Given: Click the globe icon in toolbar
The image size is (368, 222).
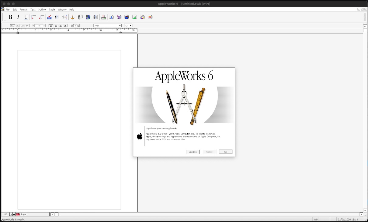Looking at the screenshot, I should [88, 17].
